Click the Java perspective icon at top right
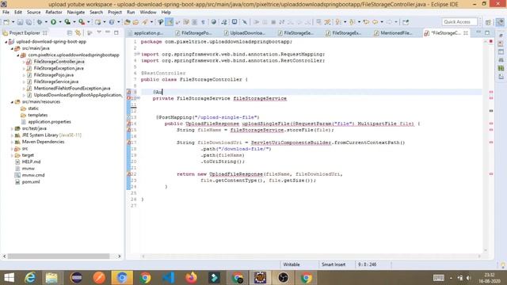507x285 pixels. pyautogui.click(x=500, y=22)
